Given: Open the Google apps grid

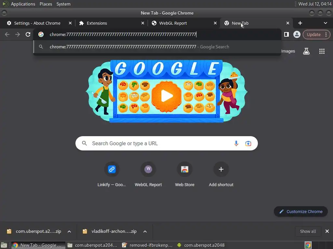Looking at the screenshot, I should 322,51.
